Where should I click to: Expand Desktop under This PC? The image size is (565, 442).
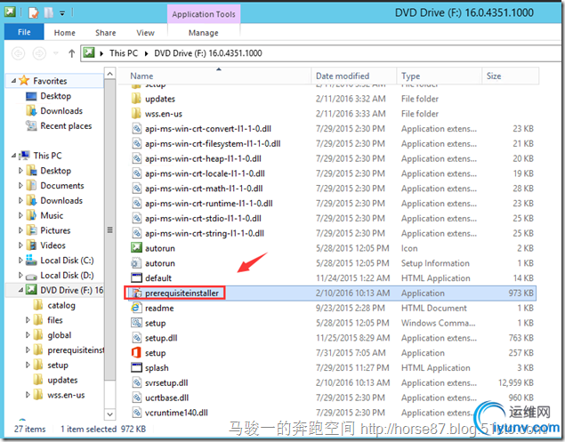pos(20,171)
